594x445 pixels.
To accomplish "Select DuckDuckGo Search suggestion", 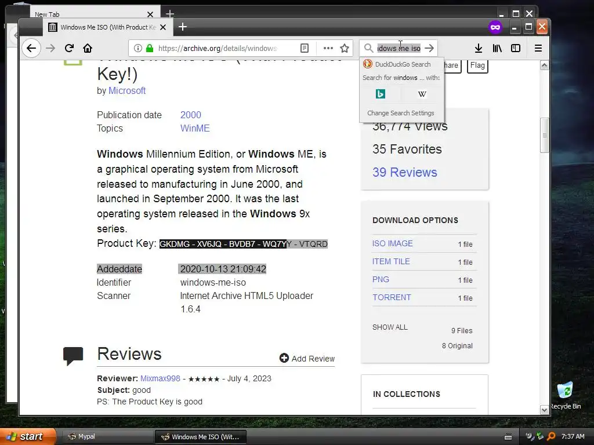I will (x=402, y=64).
